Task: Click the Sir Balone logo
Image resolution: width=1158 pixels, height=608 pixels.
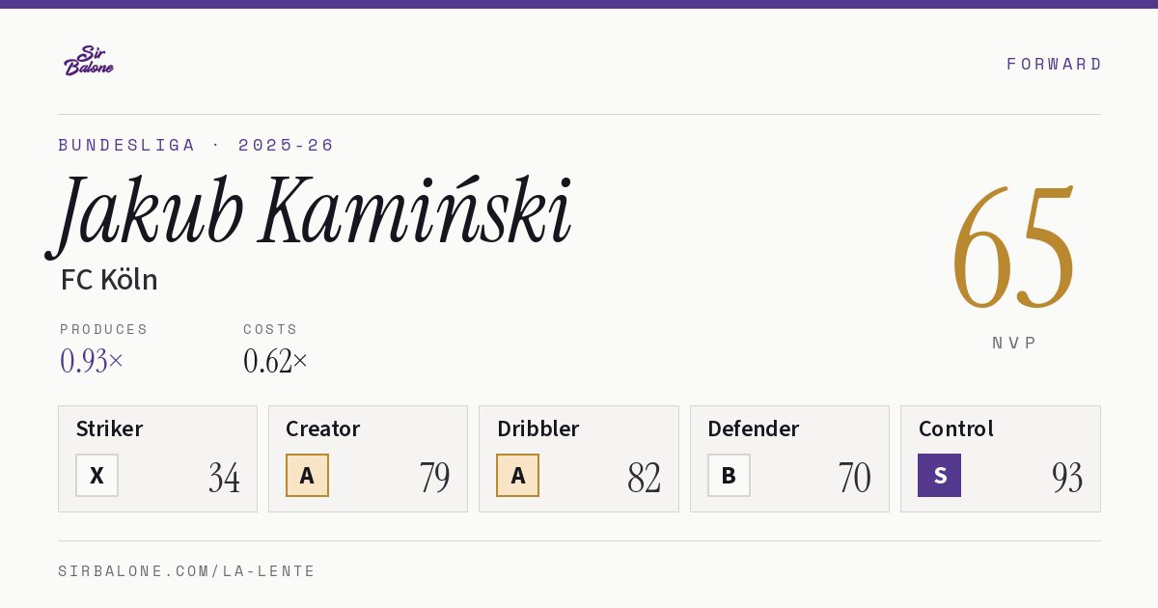Action: 89,61
